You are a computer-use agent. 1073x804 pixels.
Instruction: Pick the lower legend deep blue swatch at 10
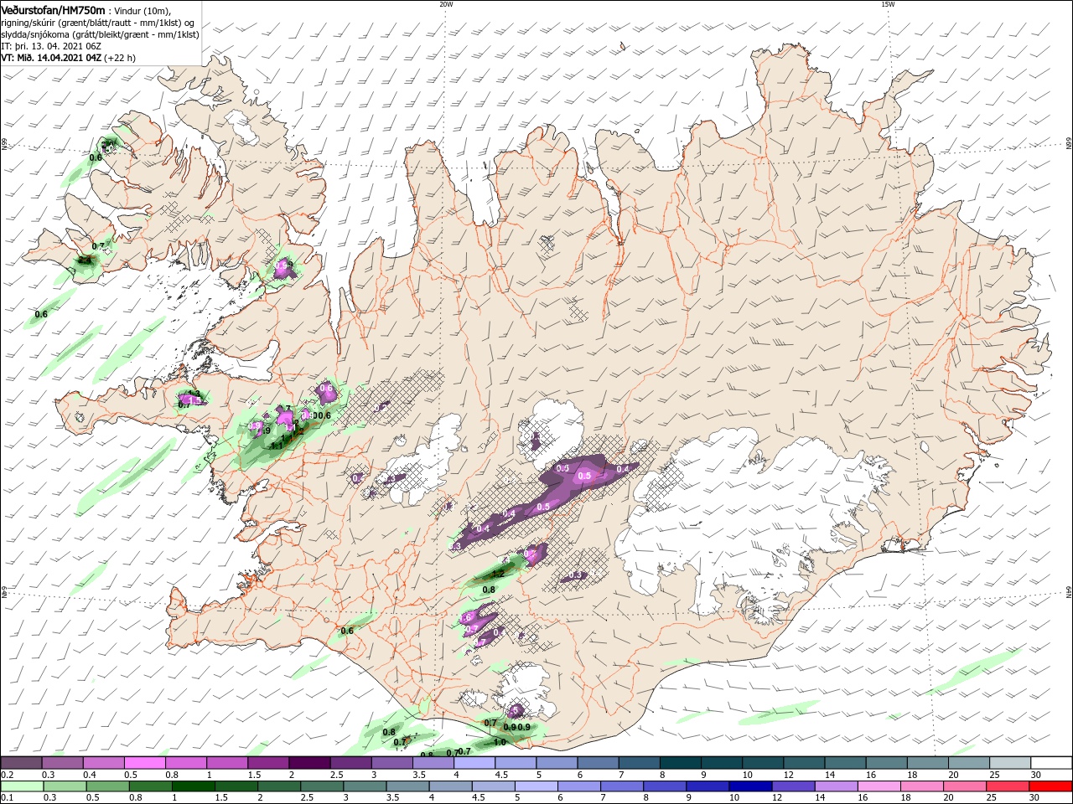pyautogui.click(x=749, y=786)
